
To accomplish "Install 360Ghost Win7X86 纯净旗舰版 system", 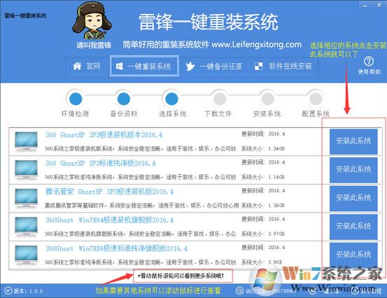I will 353,255.
